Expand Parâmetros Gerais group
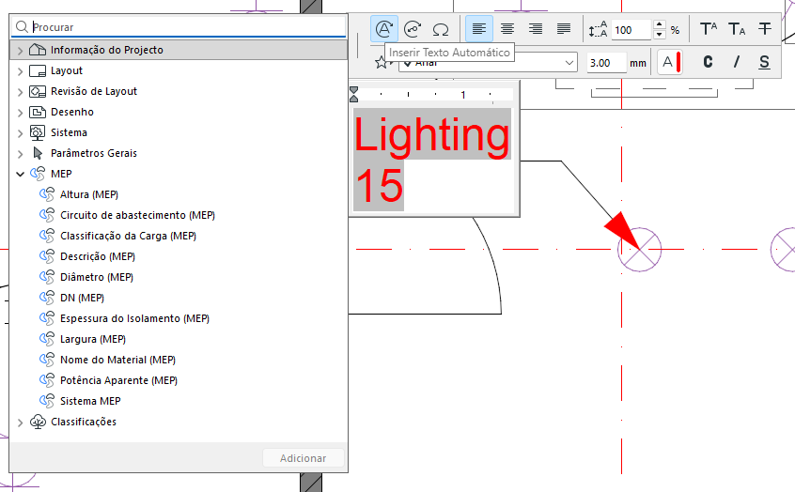 [x=20, y=154]
